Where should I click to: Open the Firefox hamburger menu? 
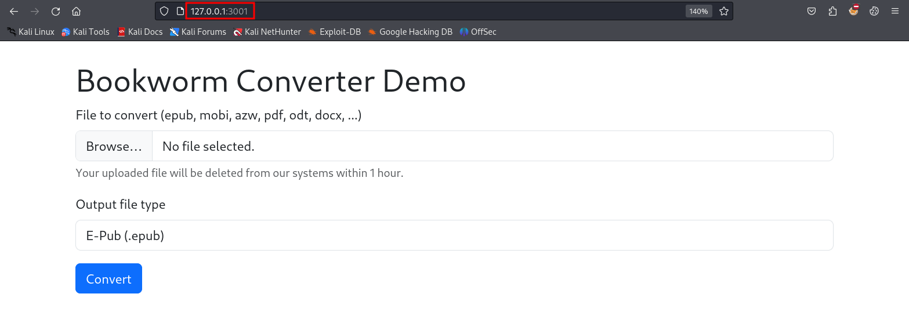point(895,11)
